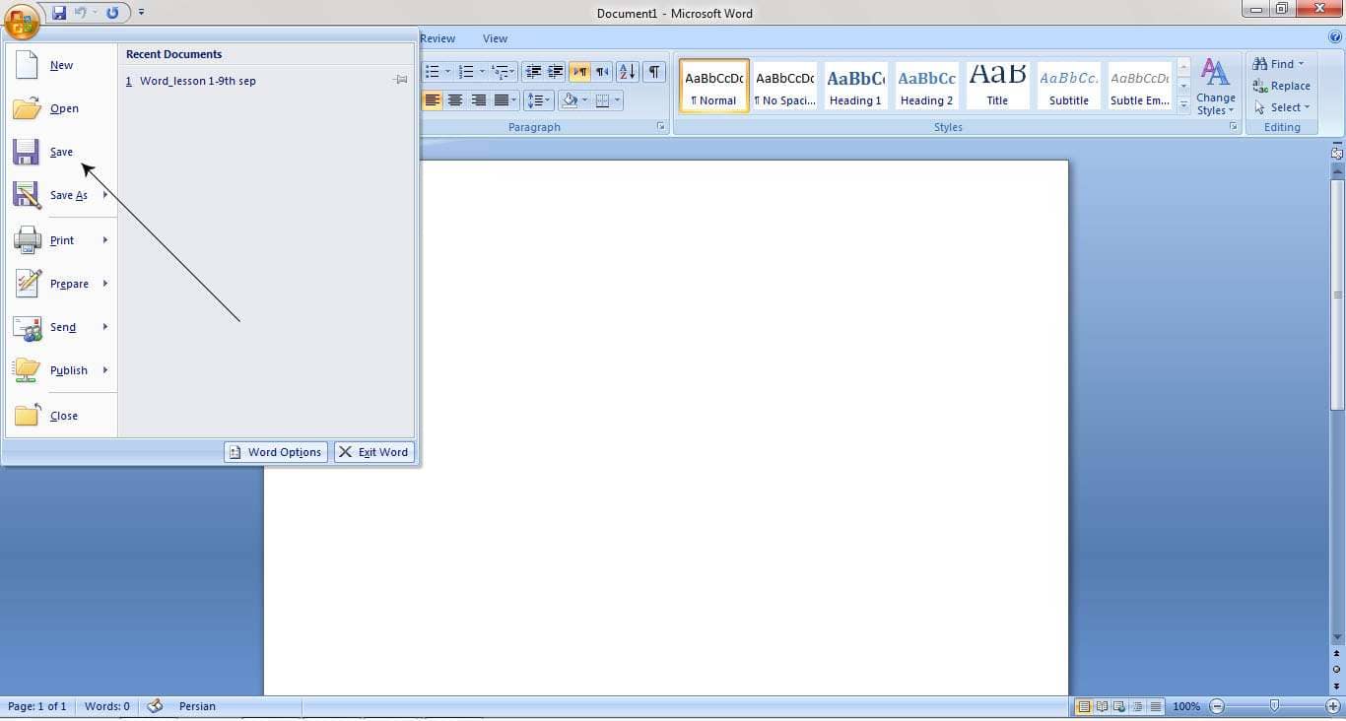
Task: Open the Numbering dropdown arrow
Action: [482, 72]
